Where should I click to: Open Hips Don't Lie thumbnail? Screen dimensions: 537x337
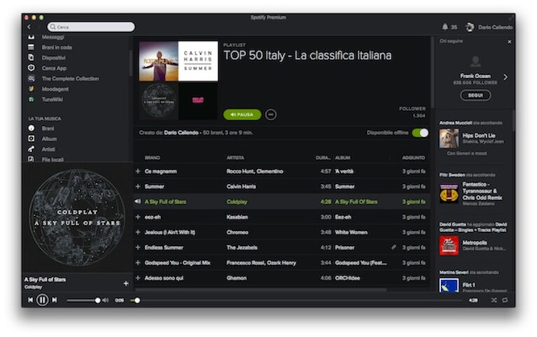449,138
